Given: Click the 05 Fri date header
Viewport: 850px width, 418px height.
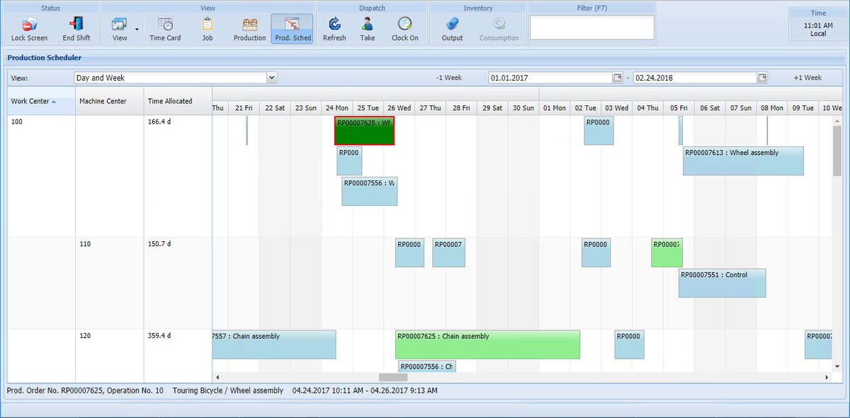Looking at the screenshot, I should [679, 108].
